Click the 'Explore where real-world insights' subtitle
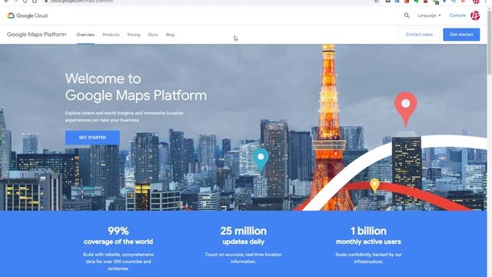Screen dimensions: 492x277 pyautogui.click(x=125, y=116)
